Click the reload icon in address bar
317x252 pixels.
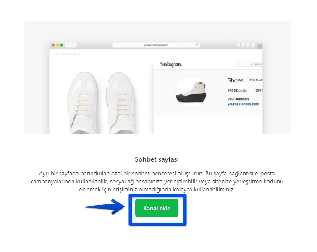coord(197,45)
